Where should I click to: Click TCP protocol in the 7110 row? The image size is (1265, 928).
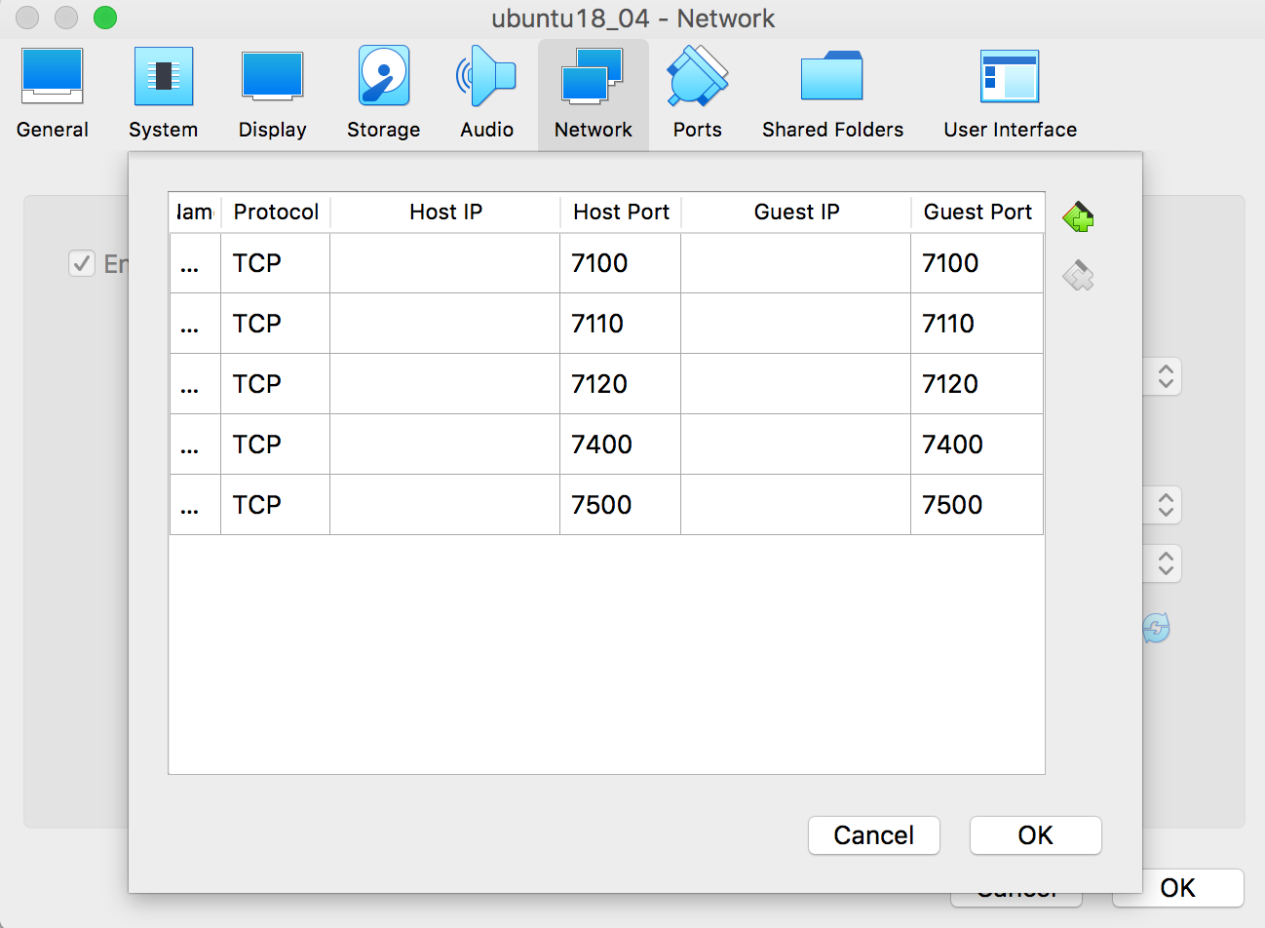pos(275,324)
